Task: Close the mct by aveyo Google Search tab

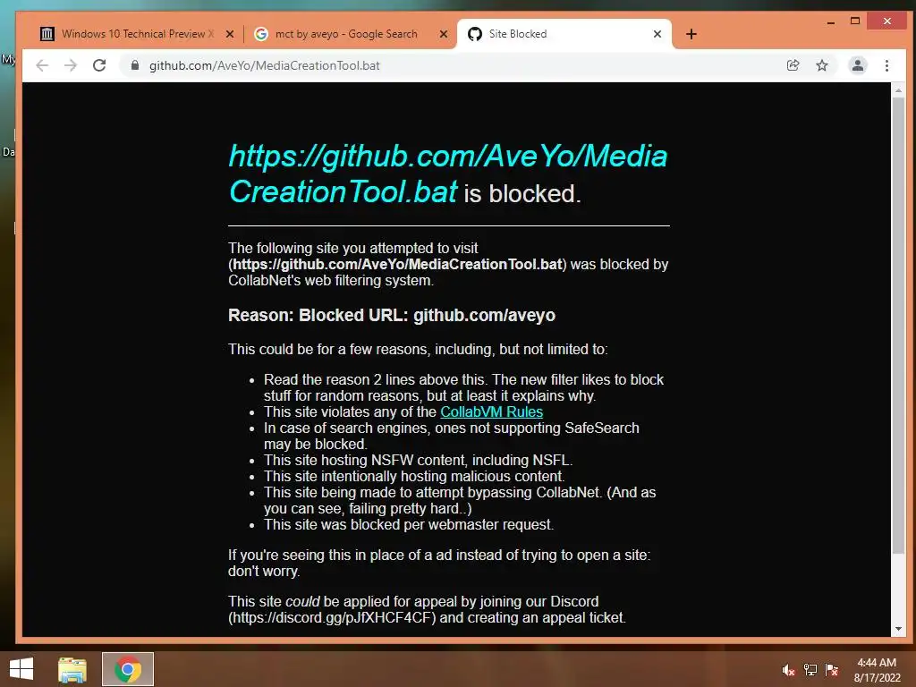Action: tap(444, 34)
